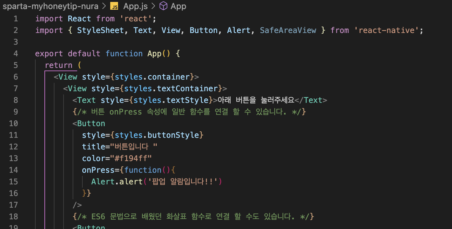Click the /> closing tag on line 17
This screenshot has width=452, height=229.
[x=77, y=205]
